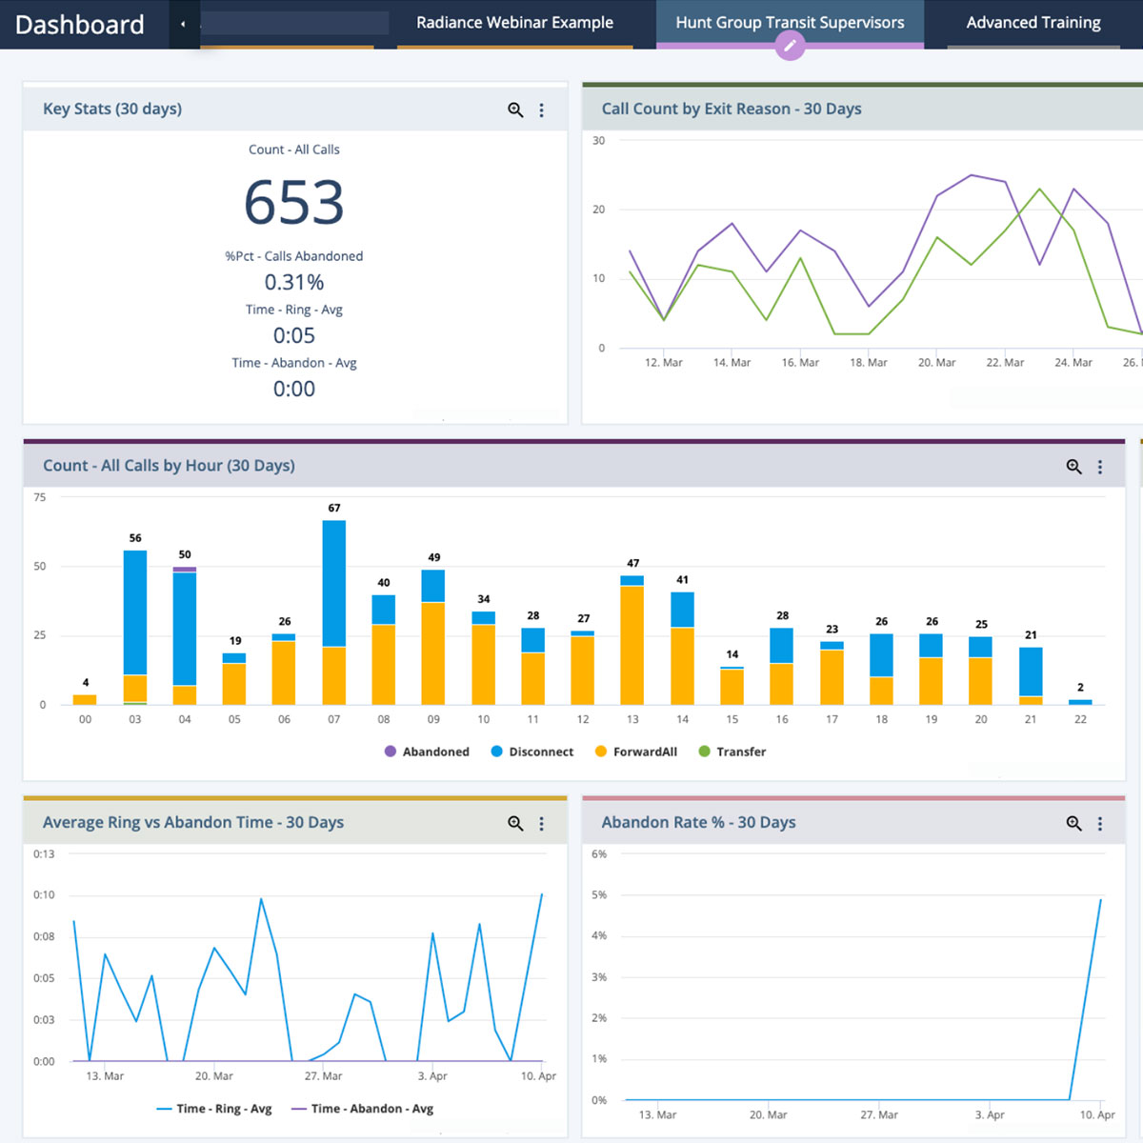Zoom the Abandon Rate % chart
1143x1143 pixels.
pos(1073,823)
